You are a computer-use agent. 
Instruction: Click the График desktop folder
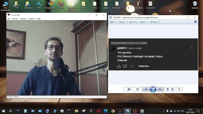[x=106, y=5]
